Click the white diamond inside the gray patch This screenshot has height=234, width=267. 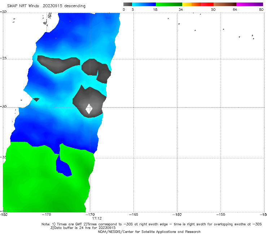tap(89, 109)
